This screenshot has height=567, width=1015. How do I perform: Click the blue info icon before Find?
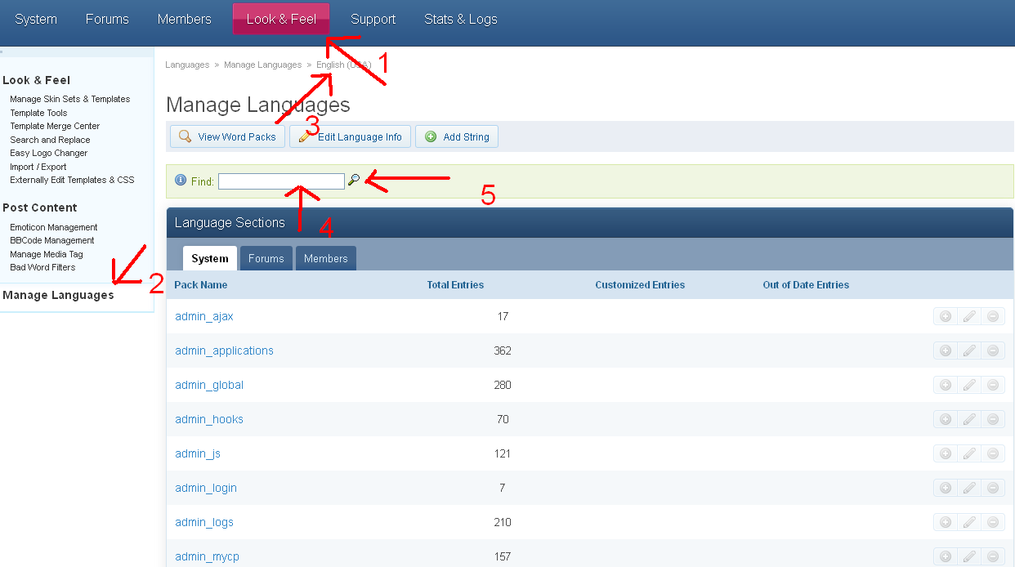pos(181,181)
